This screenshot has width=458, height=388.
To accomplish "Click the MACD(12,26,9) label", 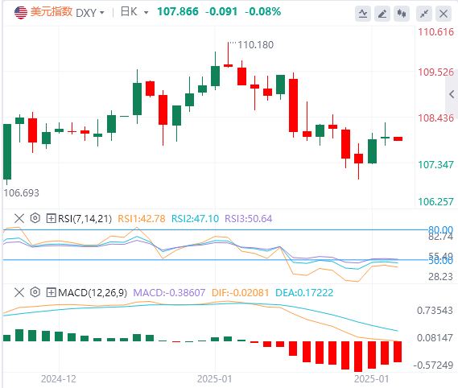I will 93,292.
